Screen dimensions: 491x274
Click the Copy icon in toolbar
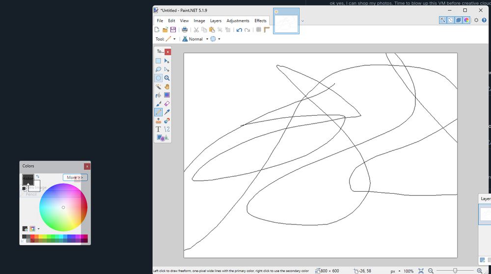click(204, 30)
